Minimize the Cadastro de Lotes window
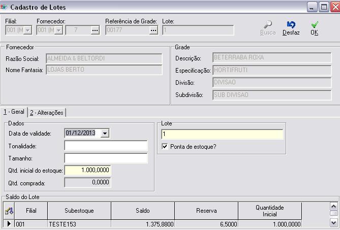This screenshot has height=230, width=340. click(312, 7)
